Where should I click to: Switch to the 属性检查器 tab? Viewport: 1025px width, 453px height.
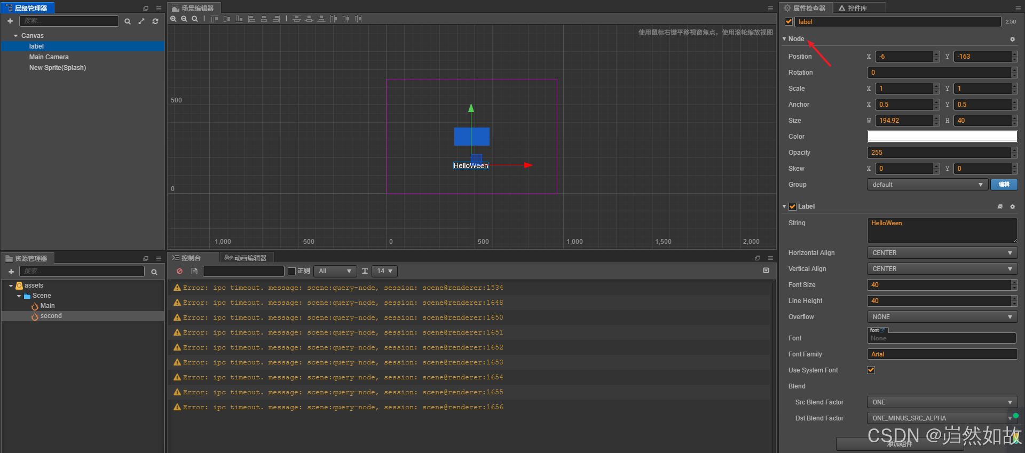click(x=805, y=8)
